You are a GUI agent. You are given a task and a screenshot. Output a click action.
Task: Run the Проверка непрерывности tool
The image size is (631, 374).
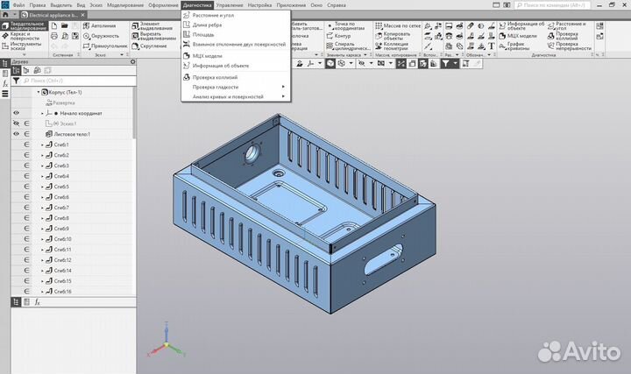click(x=570, y=46)
